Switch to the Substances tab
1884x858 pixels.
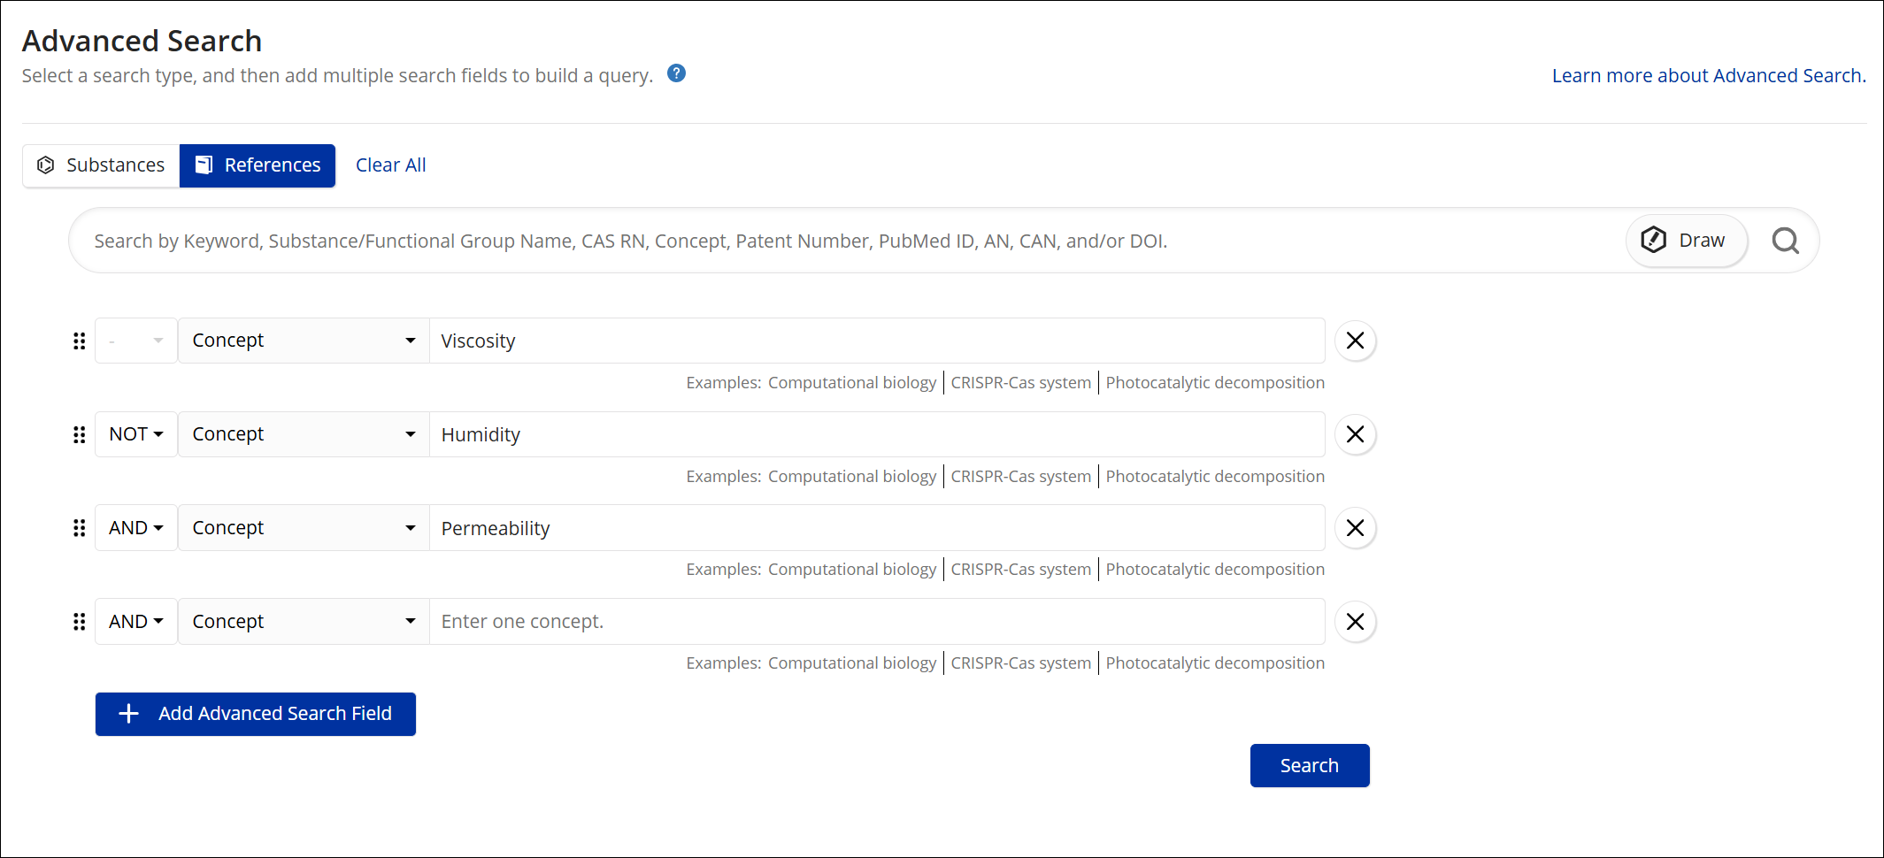tap(101, 165)
